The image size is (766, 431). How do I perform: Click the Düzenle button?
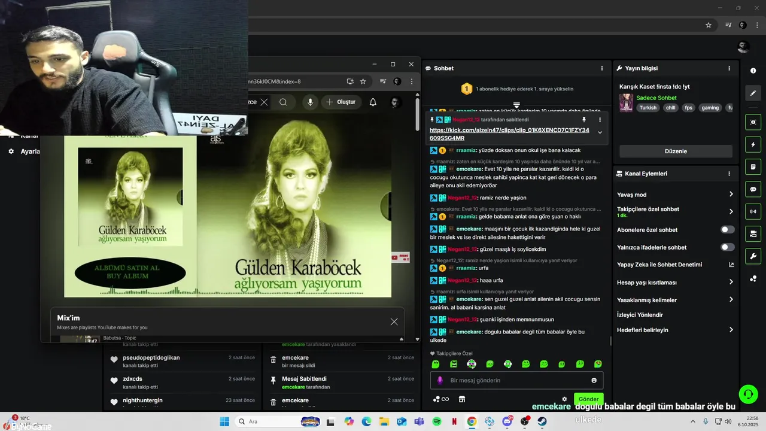(x=676, y=151)
